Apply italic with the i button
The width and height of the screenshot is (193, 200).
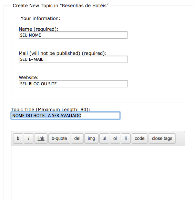(29, 139)
